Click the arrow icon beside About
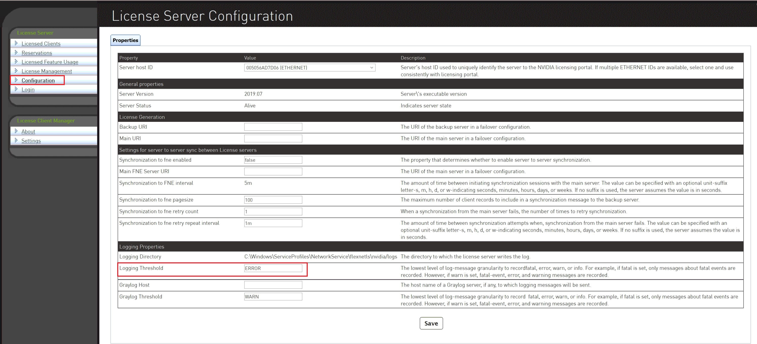 (x=16, y=132)
